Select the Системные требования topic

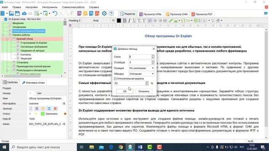pos(34,47)
